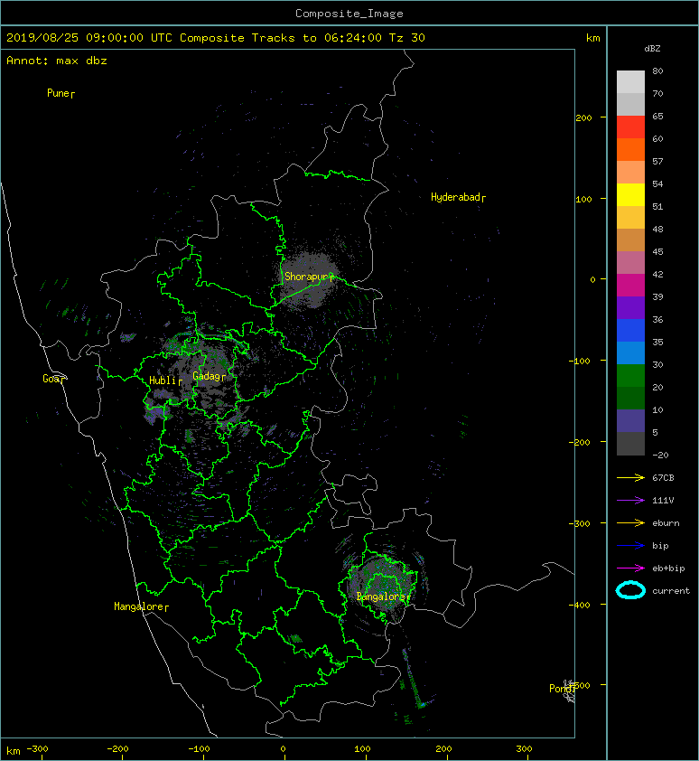The width and height of the screenshot is (699, 761).
Task: Click the Hubli city label
Action: click(163, 380)
